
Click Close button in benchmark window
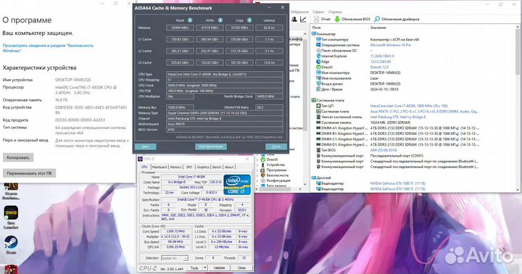276,146
